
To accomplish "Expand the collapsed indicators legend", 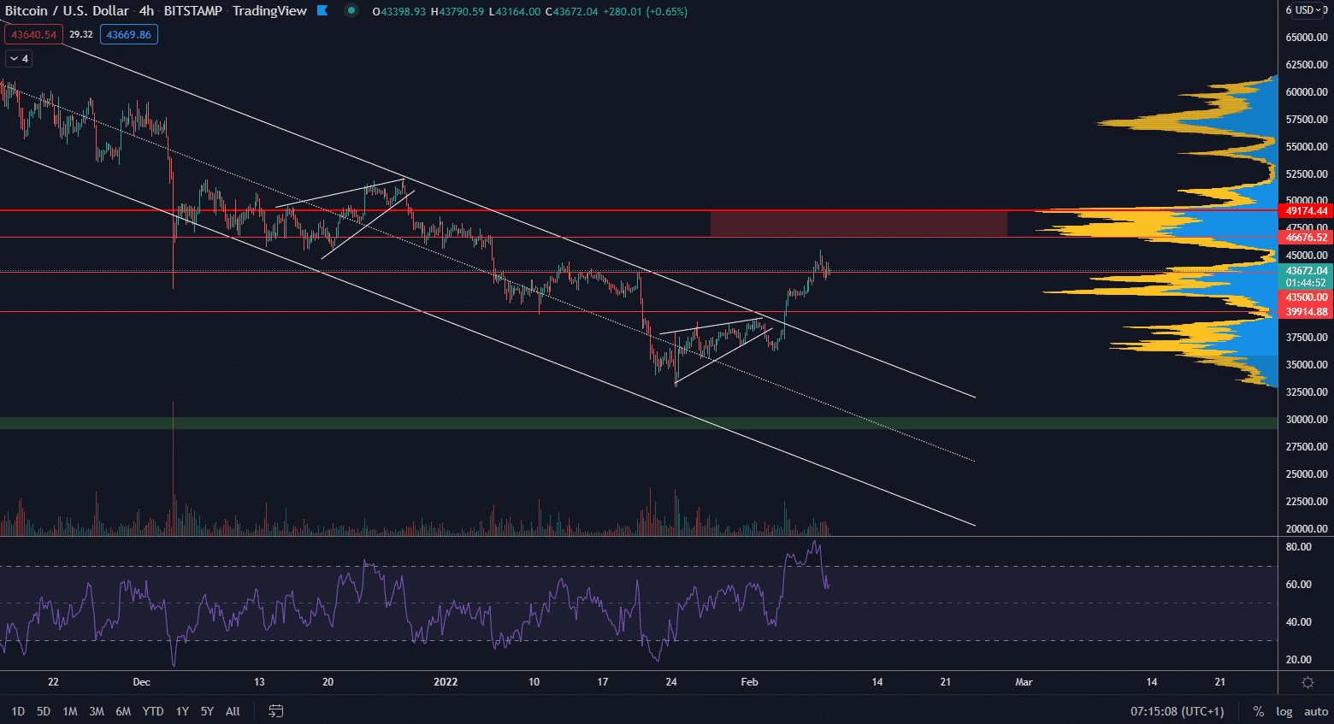I will [x=18, y=59].
